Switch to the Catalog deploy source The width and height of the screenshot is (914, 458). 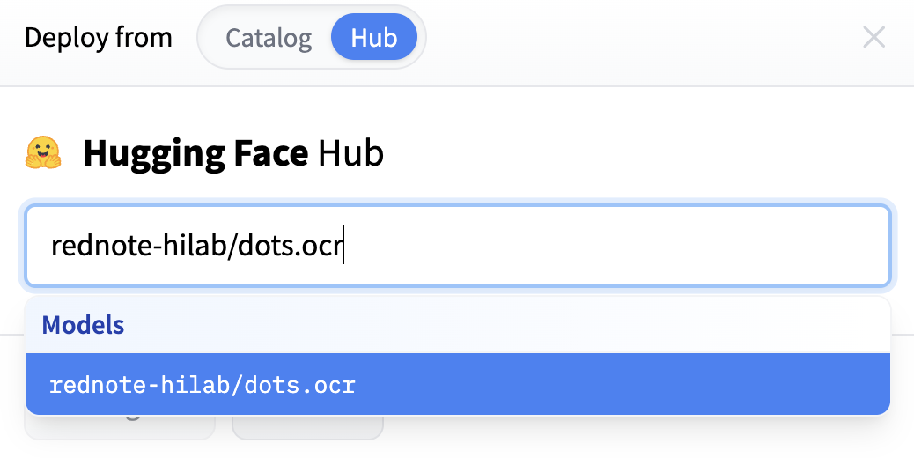pyautogui.click(x=269, y=39)
